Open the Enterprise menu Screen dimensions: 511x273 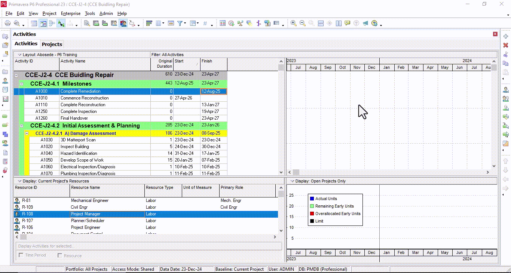70,13
